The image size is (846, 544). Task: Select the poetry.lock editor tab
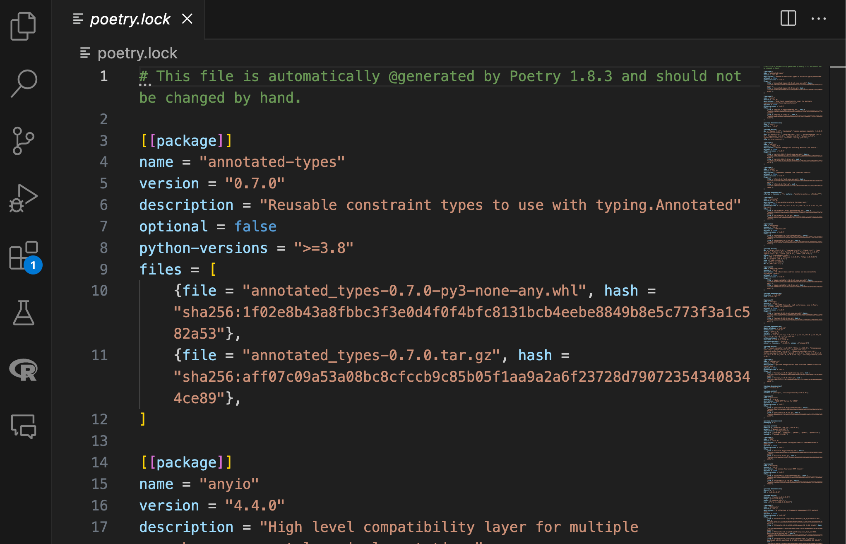tap(130, 19)
